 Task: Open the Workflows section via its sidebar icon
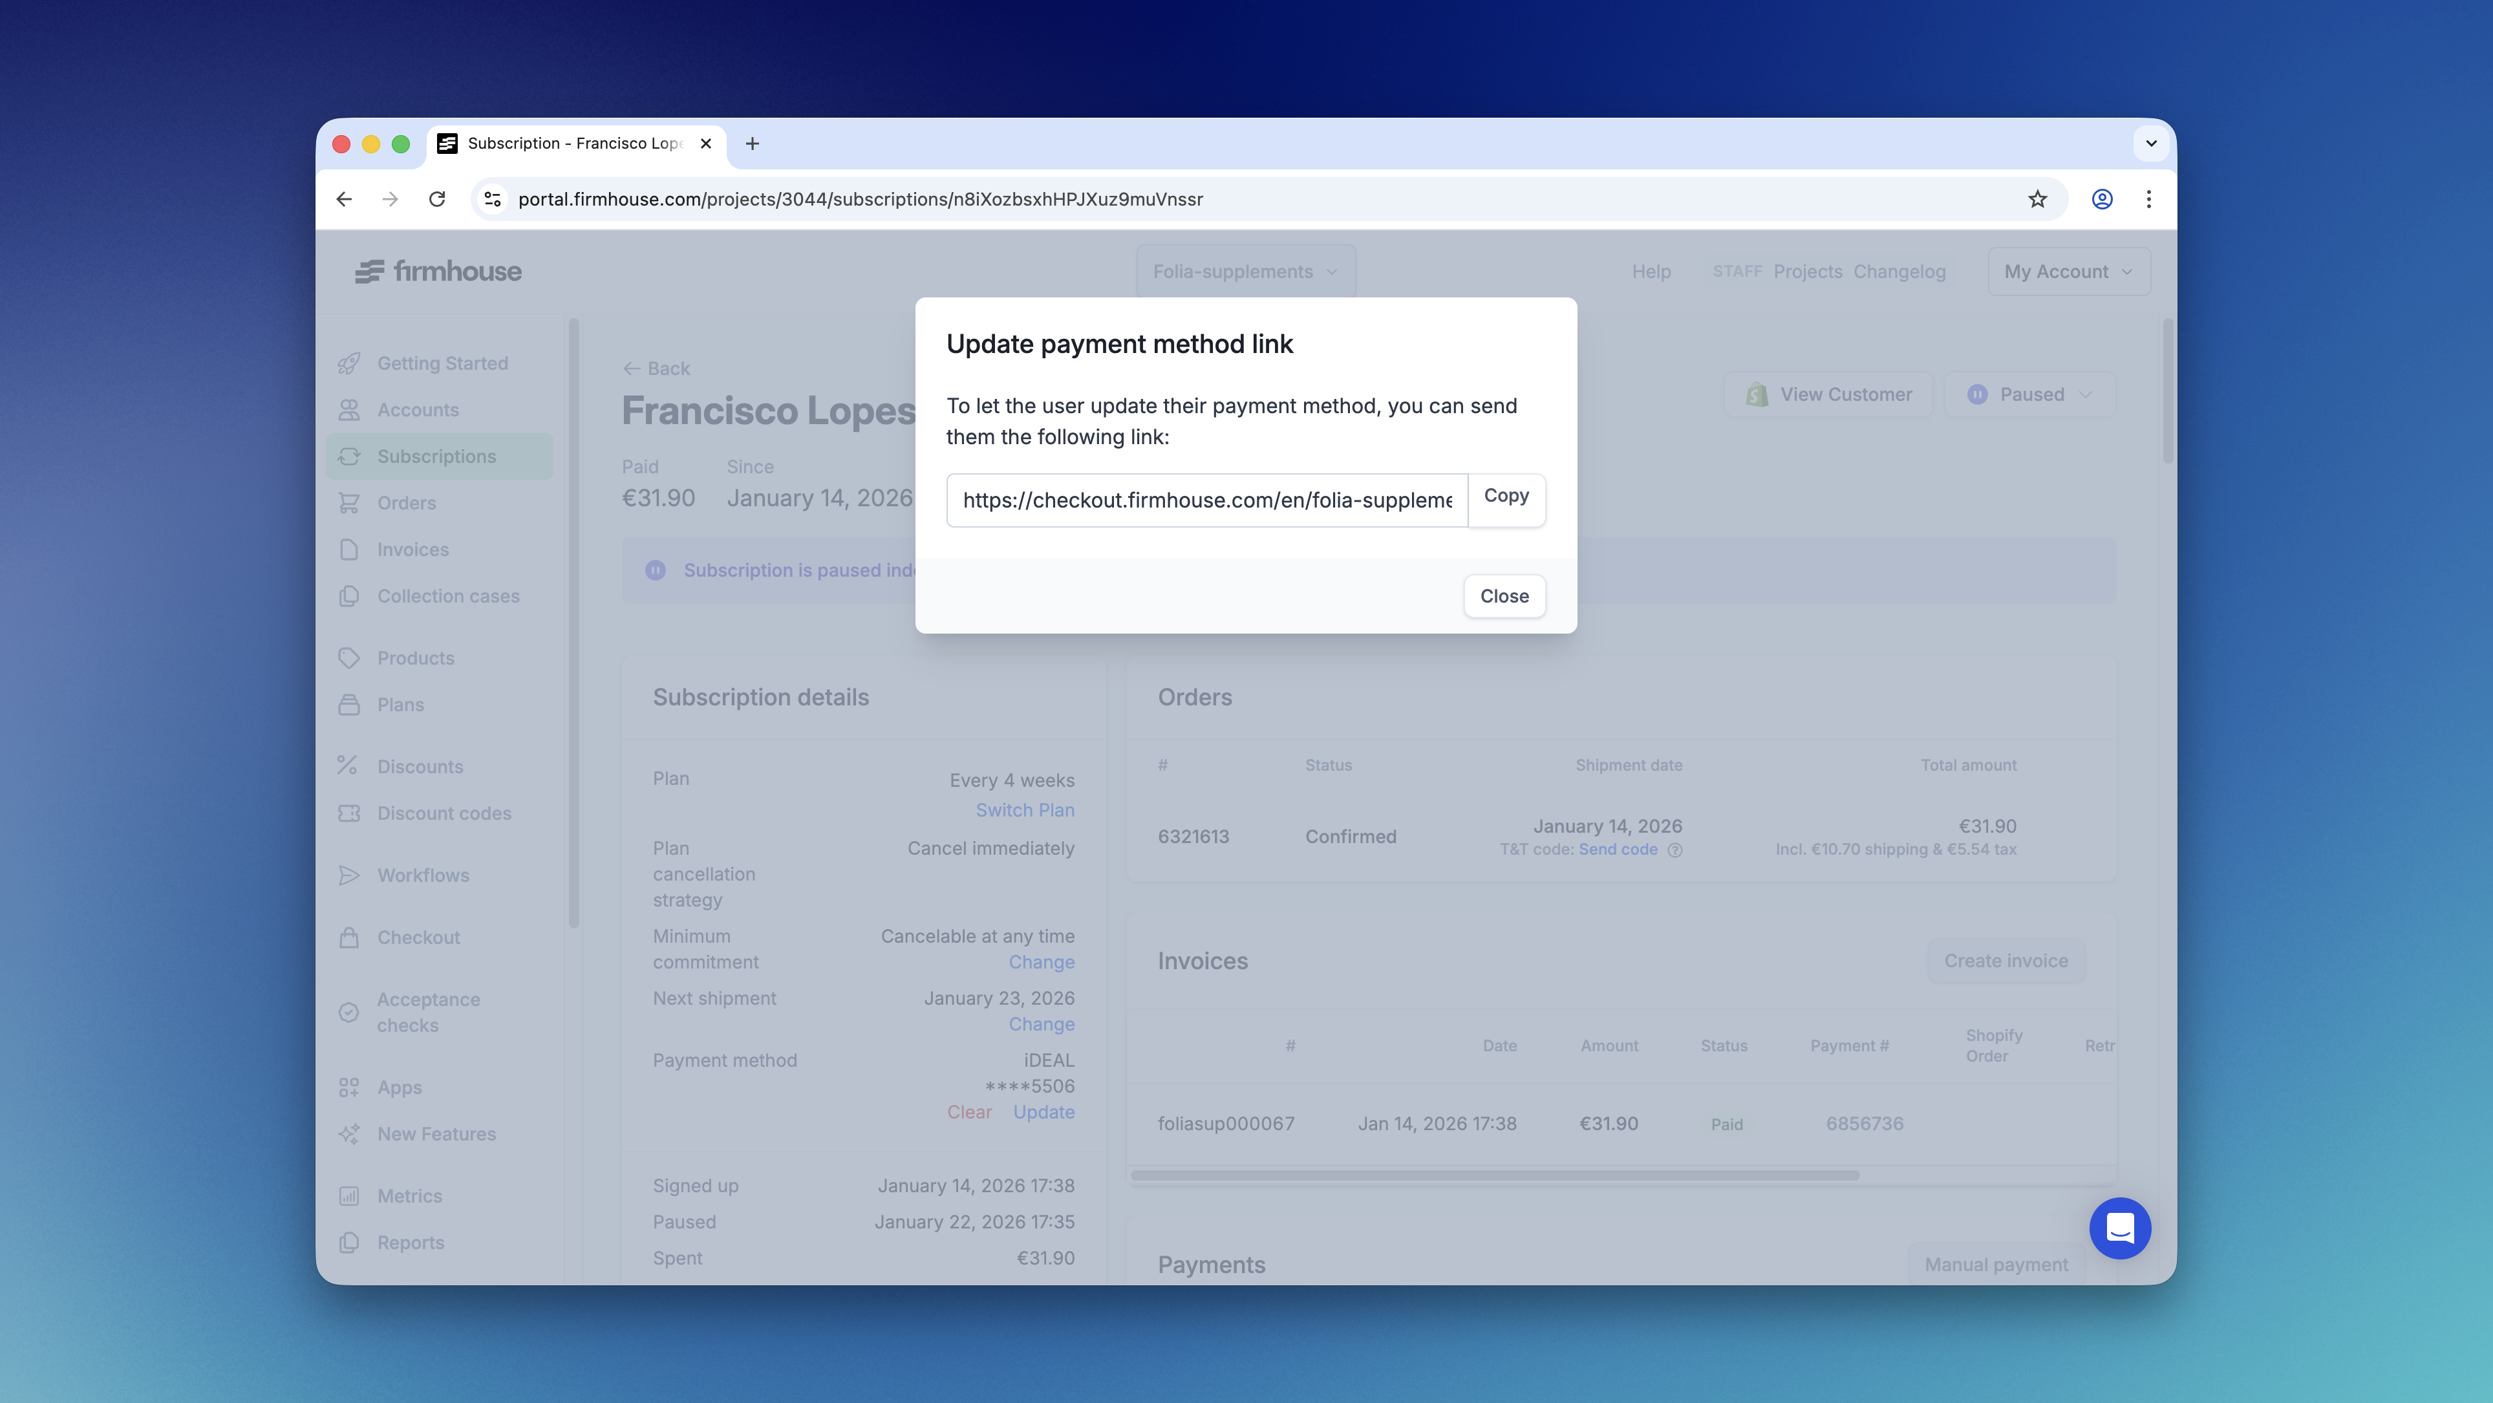(350, 875)
